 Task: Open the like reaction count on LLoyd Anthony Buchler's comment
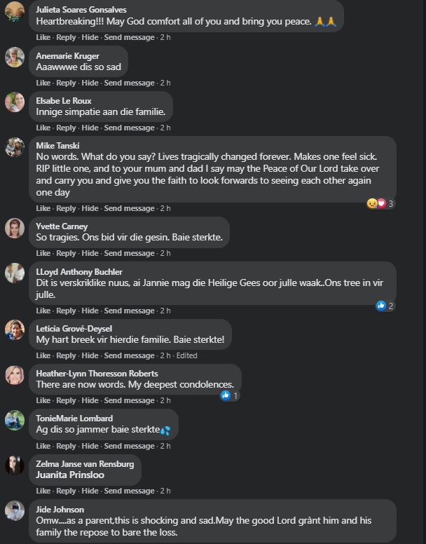point(386,306)
